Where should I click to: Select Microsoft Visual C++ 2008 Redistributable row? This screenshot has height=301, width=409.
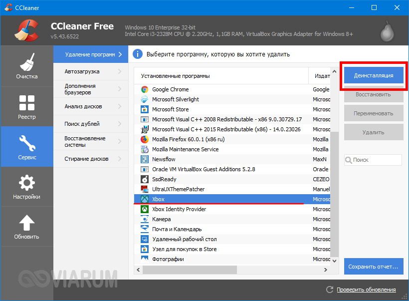(232, 119)
